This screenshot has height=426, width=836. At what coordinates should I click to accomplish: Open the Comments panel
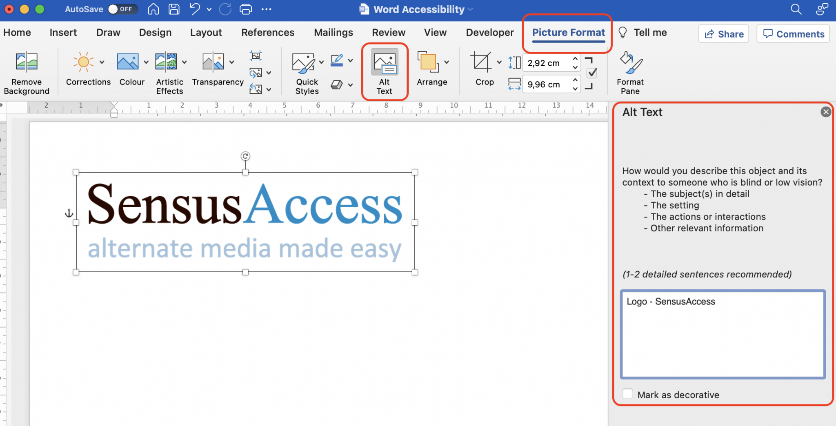tap(792, 34)
